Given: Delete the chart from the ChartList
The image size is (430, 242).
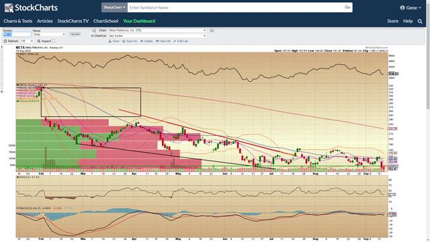Looking at the screenshot, I should [x=146, y=41].
